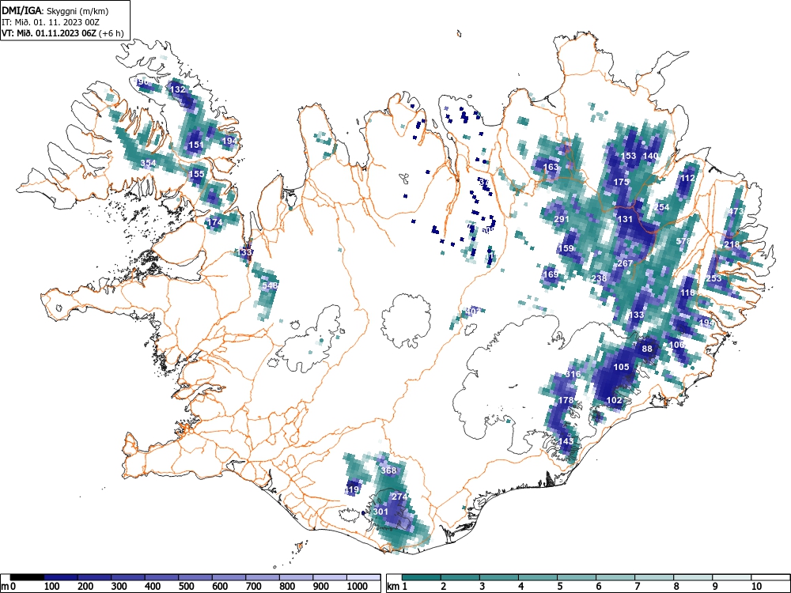This screenshot has height=593, width=791.
Task: Click the '5' label in kilometer legend
Action: (560, 587)
